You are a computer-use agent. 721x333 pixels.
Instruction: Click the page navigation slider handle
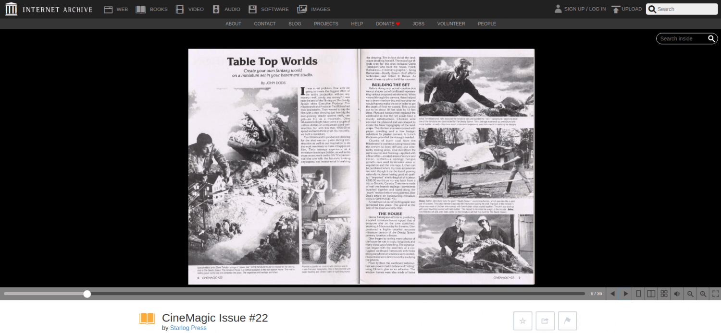[x=87, y=294]
